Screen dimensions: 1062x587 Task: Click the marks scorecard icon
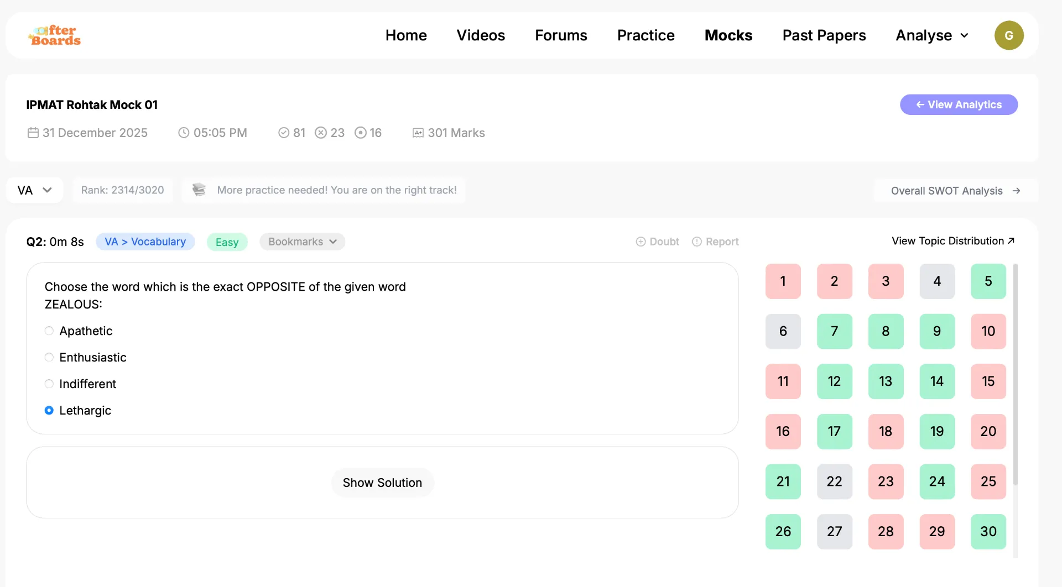(x=418, y=133)
